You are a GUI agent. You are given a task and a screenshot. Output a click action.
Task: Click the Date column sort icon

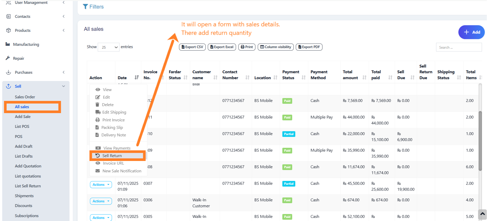[136, 77]
